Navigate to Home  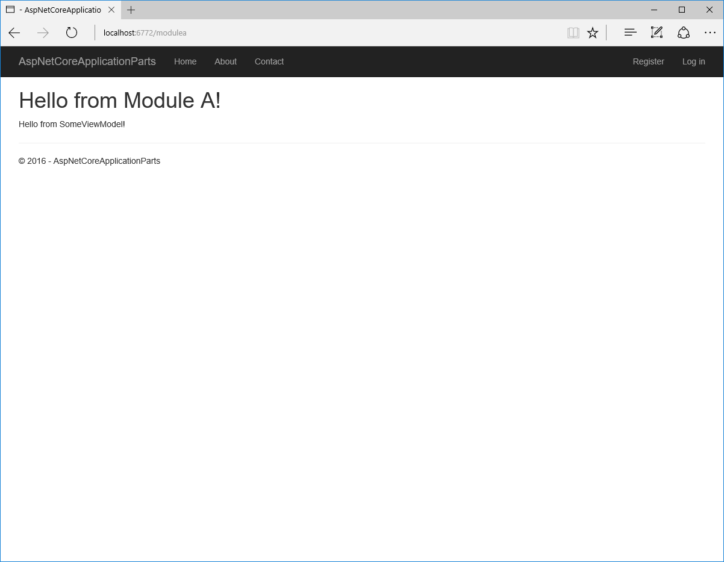(x=185, y=61)
